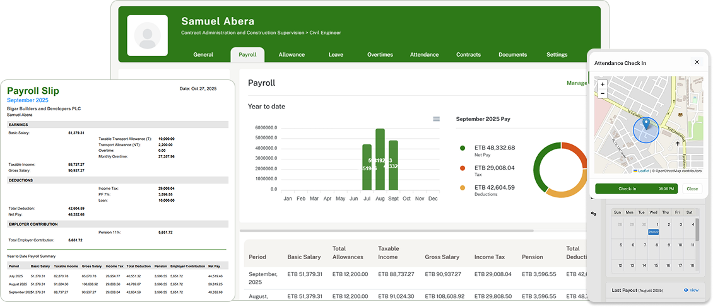The width and height of the screenshot is (713, 307).
Task: Click the orange-red Tax legend dot
Action: (x=463, y=168)
